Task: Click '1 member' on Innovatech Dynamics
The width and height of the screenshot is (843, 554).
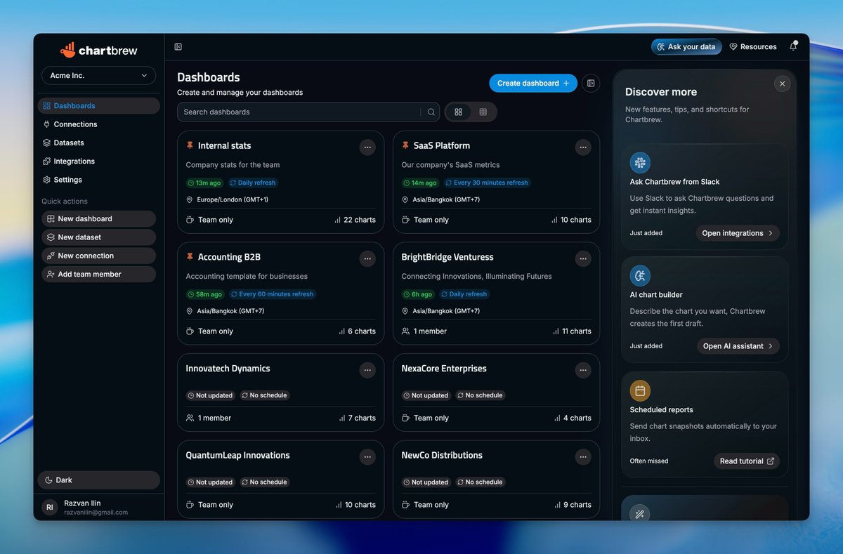Action: 209,418
